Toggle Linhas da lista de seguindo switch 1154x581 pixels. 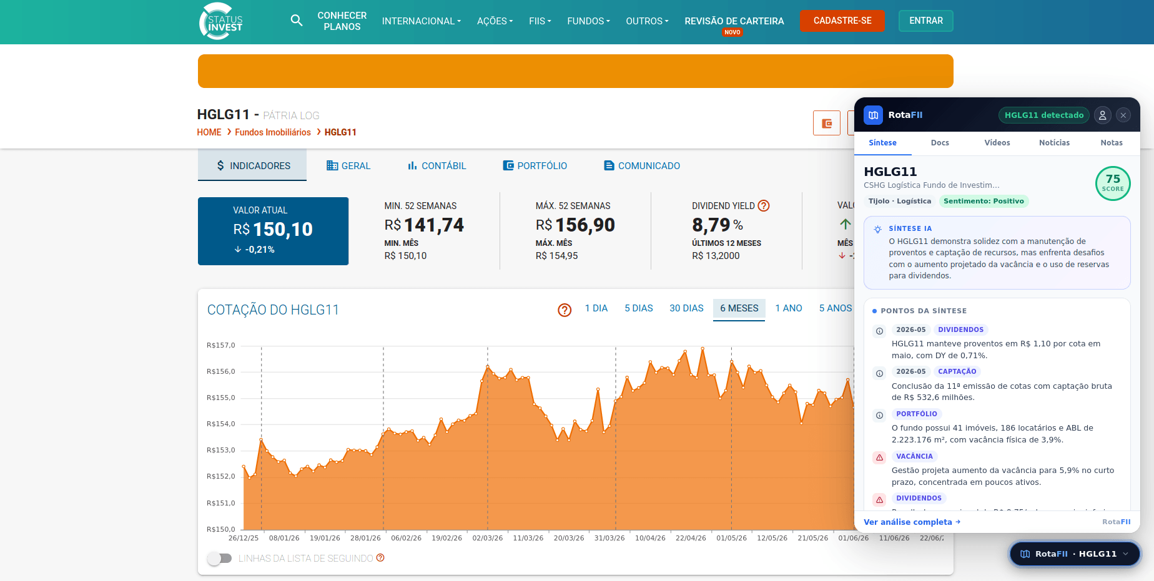click(219, 558)
